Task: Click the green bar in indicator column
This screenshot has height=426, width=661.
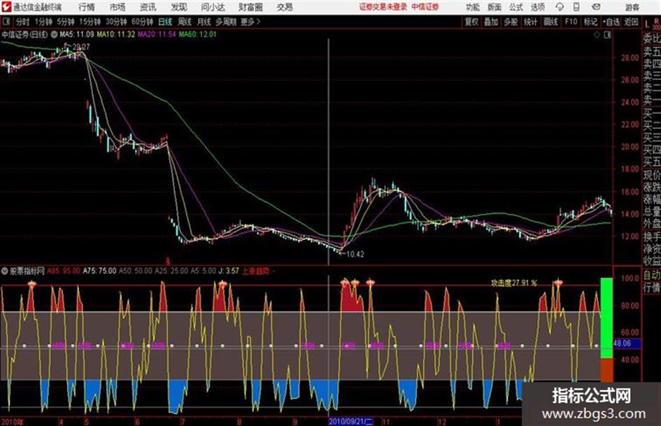Action: point(606,318)
